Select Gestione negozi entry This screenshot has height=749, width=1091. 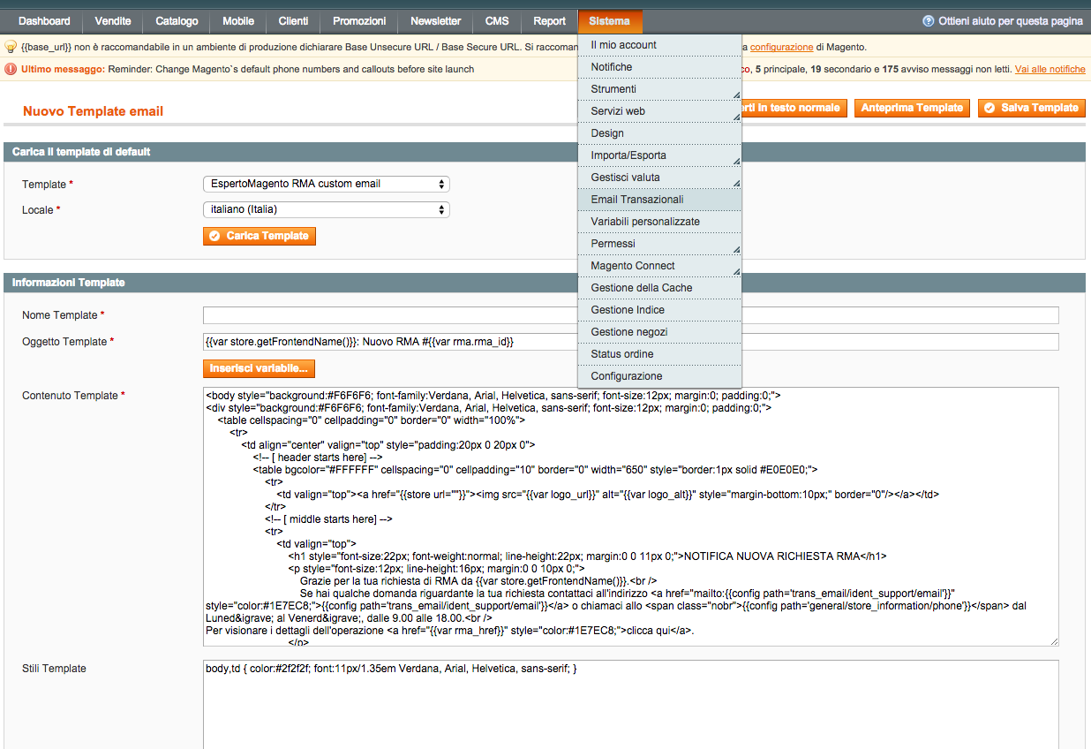point(659,332)
